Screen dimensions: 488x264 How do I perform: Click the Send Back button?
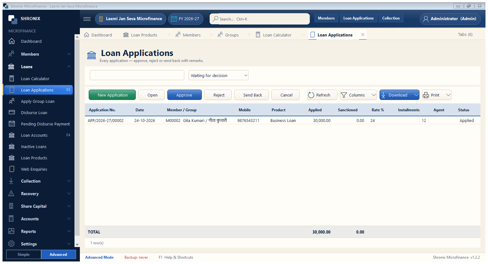coord(252,95)
